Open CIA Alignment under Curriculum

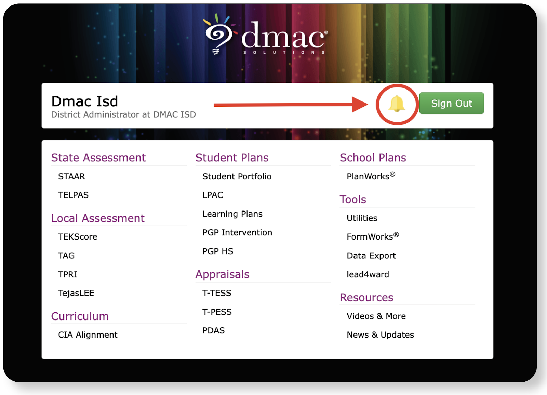(x=88, y=335)
